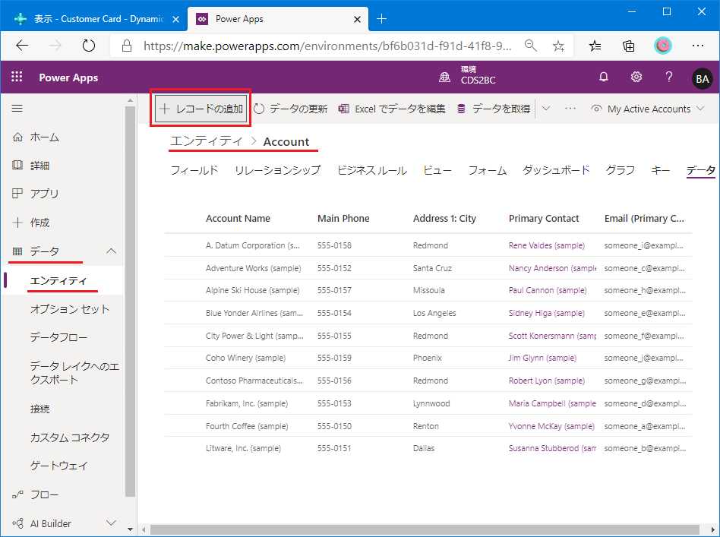
Task: Open Paul Cannon (sample) contact link
Action: [x=548, y=290]
